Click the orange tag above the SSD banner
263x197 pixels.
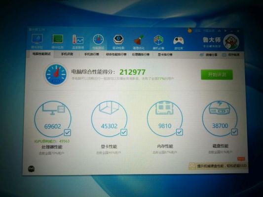(241, 159)
